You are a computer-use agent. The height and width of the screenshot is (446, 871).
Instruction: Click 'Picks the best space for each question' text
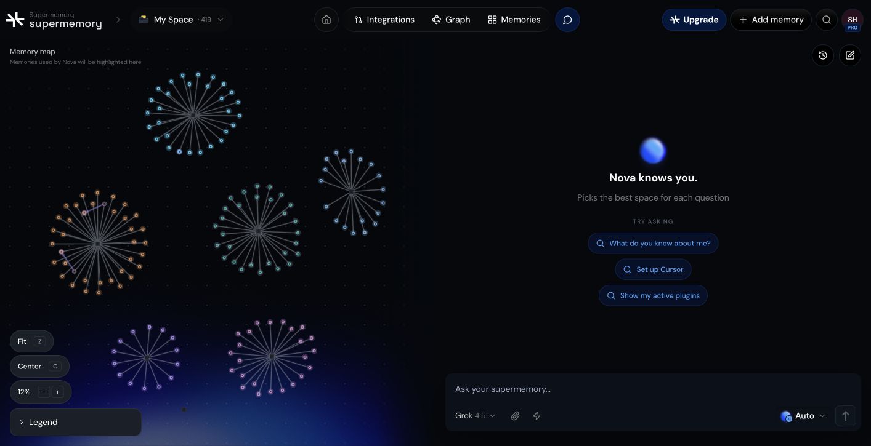tap(653, 197)
